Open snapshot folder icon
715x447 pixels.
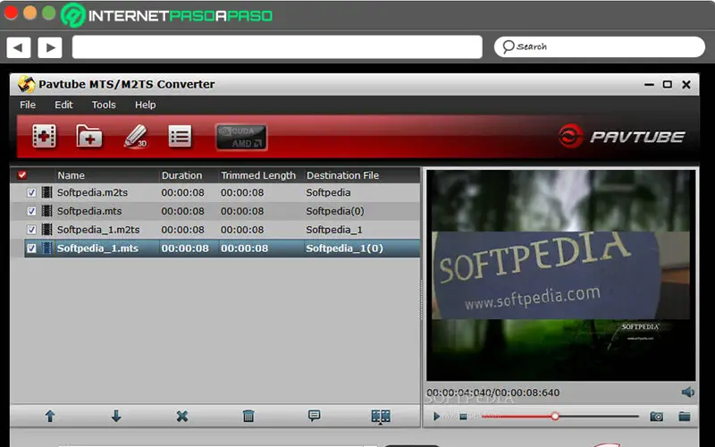(x=685, y=416)
